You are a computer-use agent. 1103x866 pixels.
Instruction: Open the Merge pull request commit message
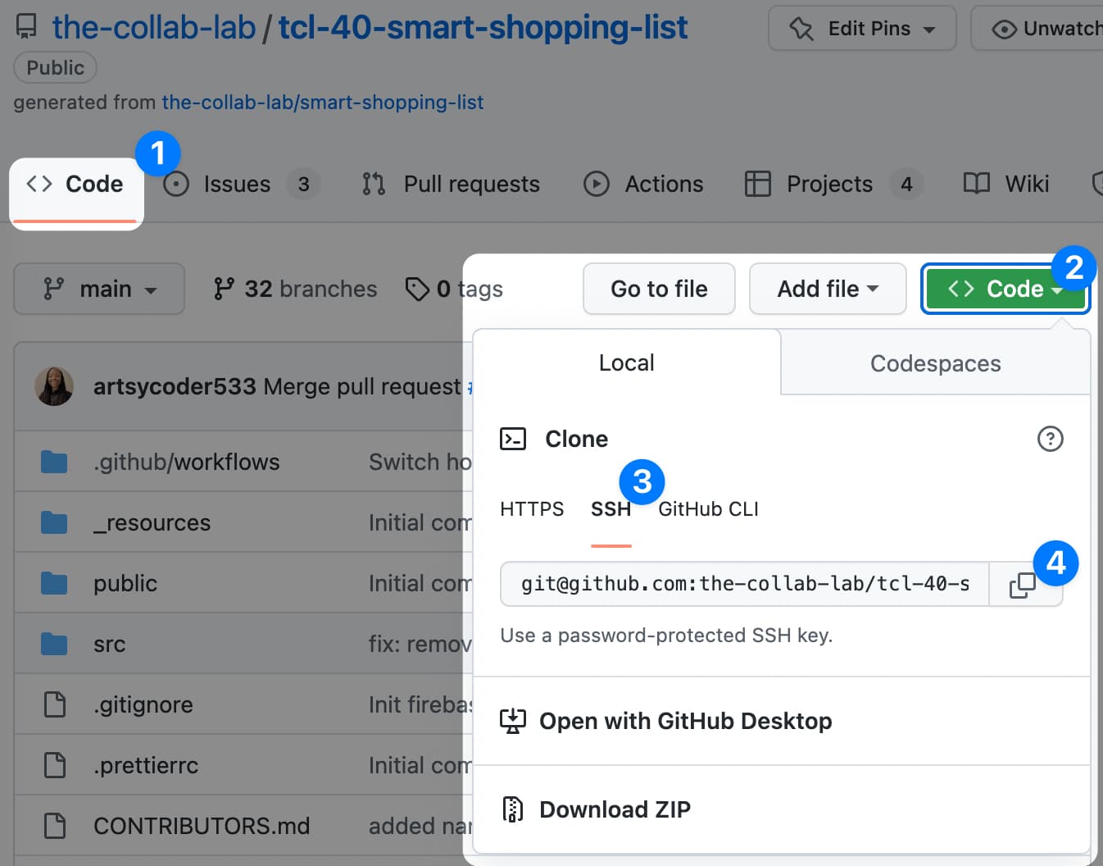(x=362, y=386)
